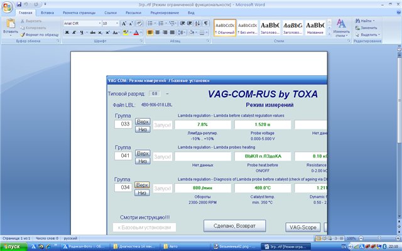Switch to Авто folder taskbar button
Viewport: 402px width, 251px height.
(186, 247)
